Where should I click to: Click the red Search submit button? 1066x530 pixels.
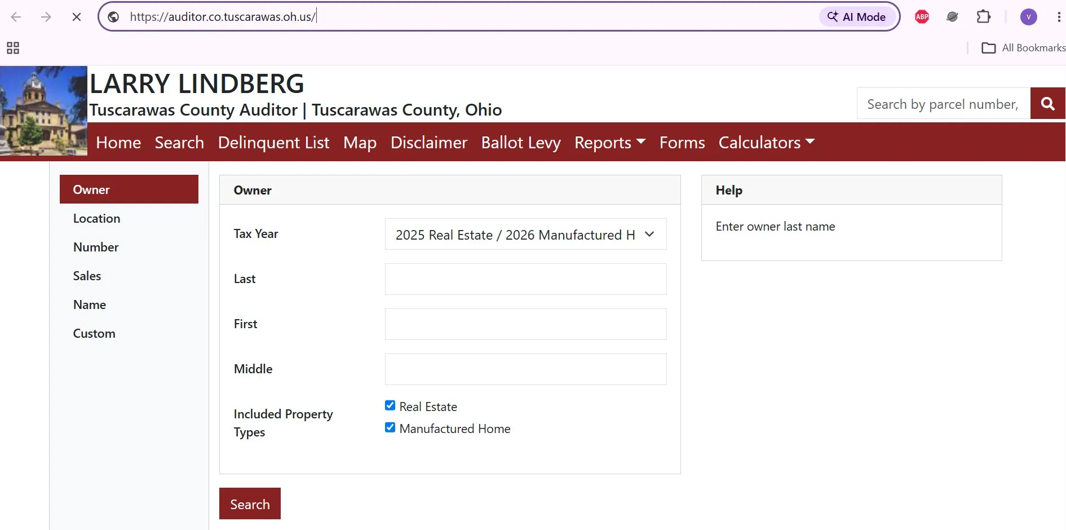coord(250,503)
